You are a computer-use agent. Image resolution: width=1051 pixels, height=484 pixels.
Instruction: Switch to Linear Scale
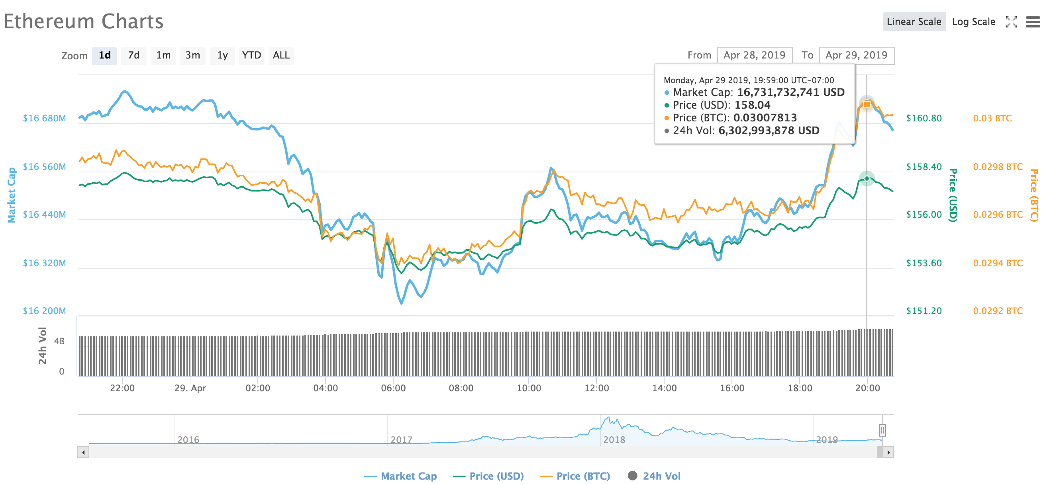914,21
